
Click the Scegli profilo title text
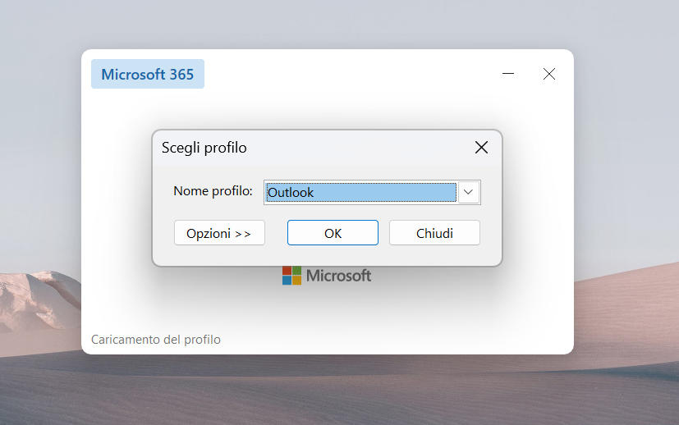[204, 148]
